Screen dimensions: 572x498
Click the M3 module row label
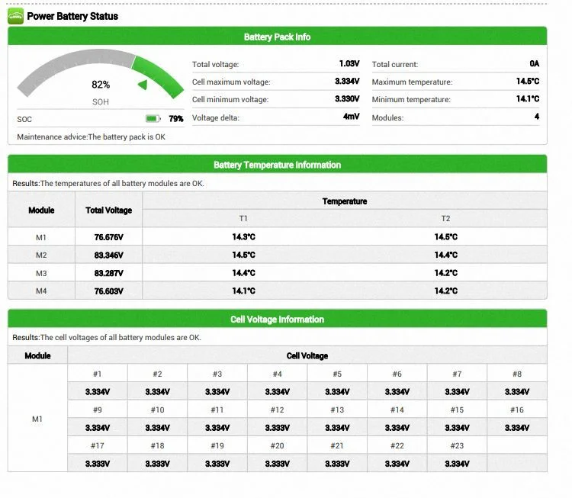coord(41,273)
